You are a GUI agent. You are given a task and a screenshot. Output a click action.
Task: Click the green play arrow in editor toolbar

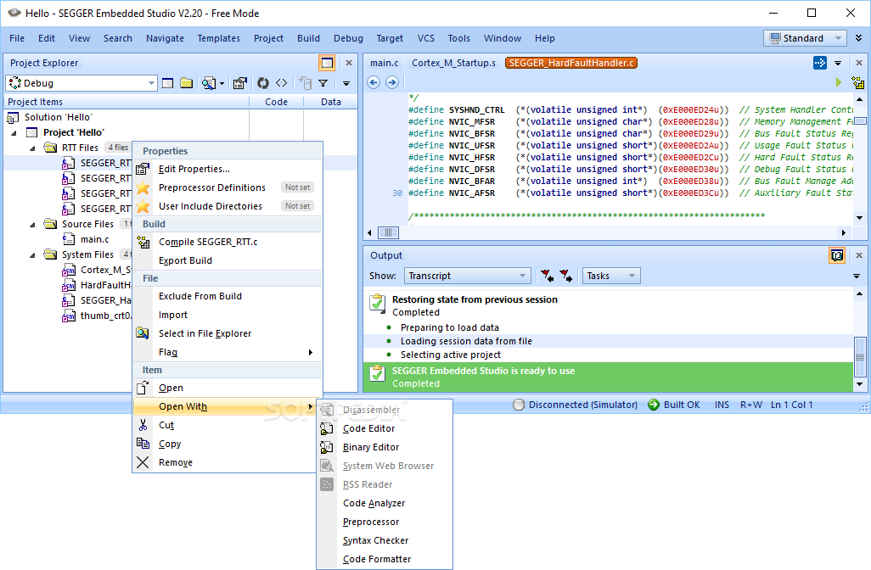tap(839, 82)
